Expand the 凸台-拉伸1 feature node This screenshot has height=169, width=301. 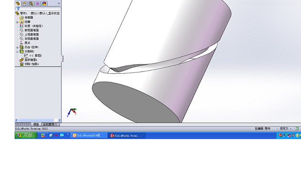[x=17, y=47]
